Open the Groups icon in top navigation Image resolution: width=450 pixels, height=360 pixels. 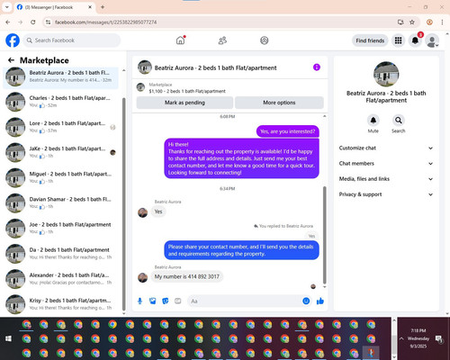click(x=265, y=40)
